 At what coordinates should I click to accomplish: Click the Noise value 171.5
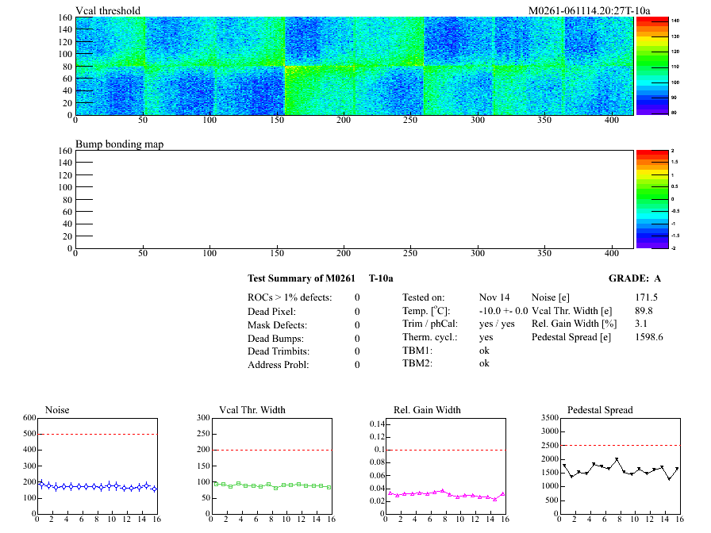(x=647, y=297)
